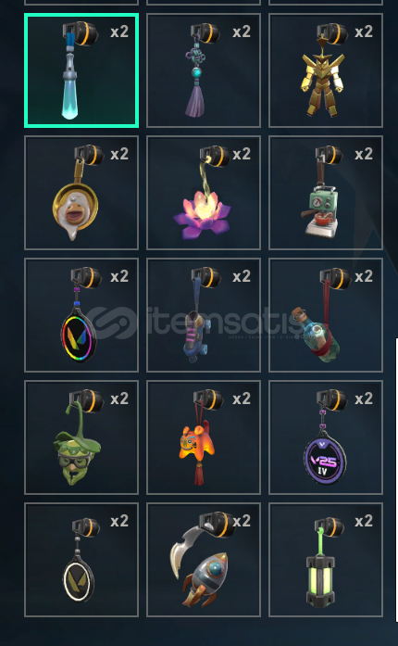This screenshot has height=646, width=398.
Task: Select the golden robot gun buddy
Action: 326,70
